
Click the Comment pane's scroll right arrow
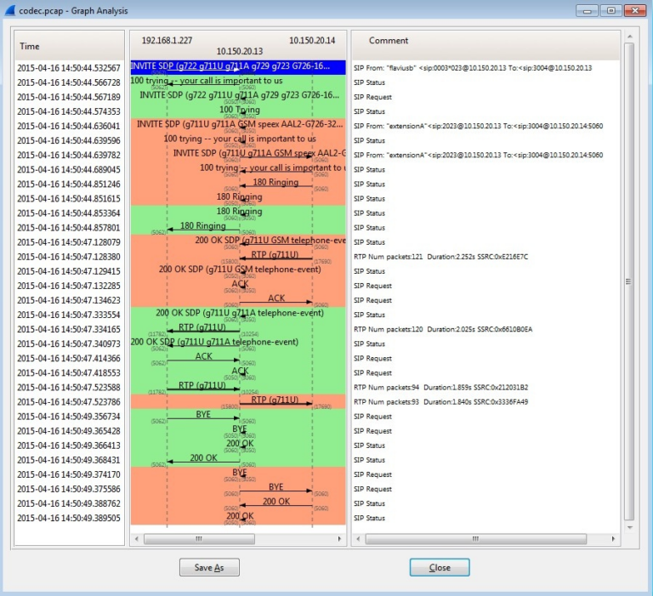[x=614, y=538]
